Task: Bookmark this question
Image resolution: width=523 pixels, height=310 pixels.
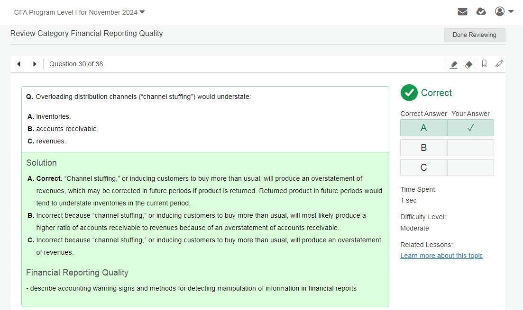Action: point(484,64)
